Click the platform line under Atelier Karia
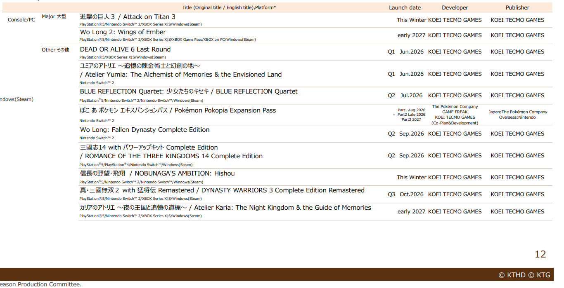 point(140,216)
